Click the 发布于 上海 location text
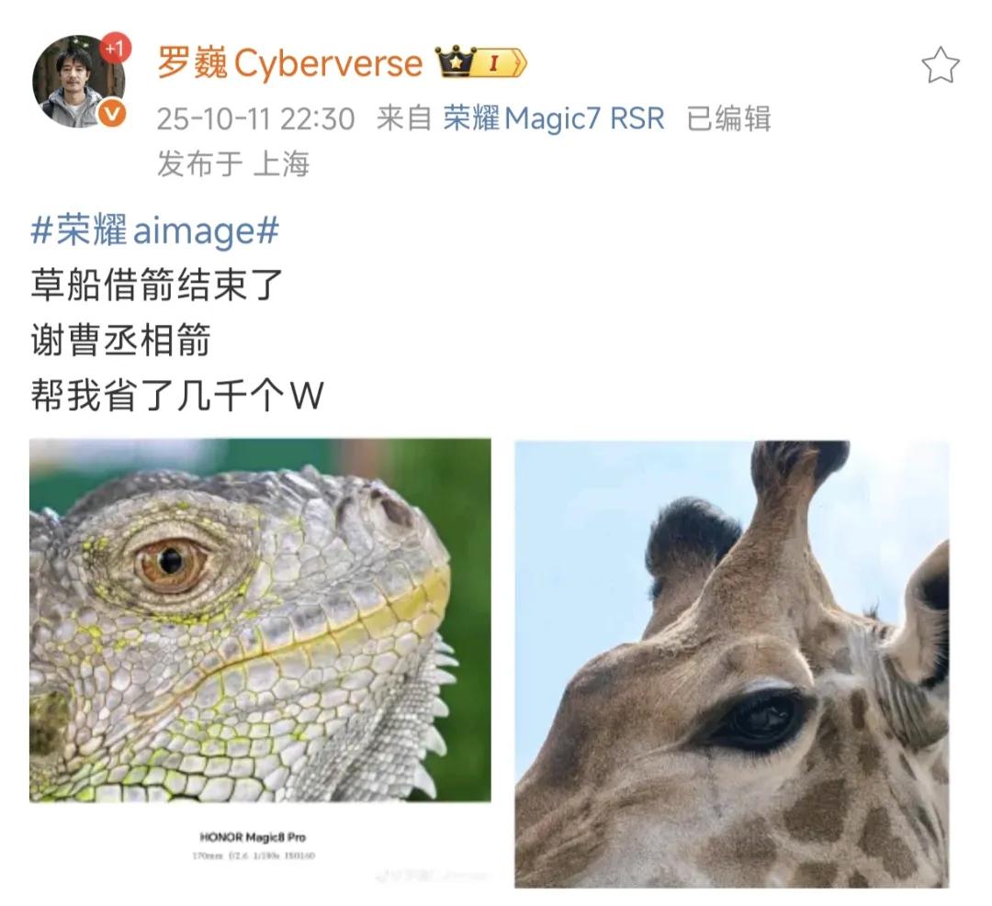The image size is (992, 906). pyautogui.click(x=232, y=163)
